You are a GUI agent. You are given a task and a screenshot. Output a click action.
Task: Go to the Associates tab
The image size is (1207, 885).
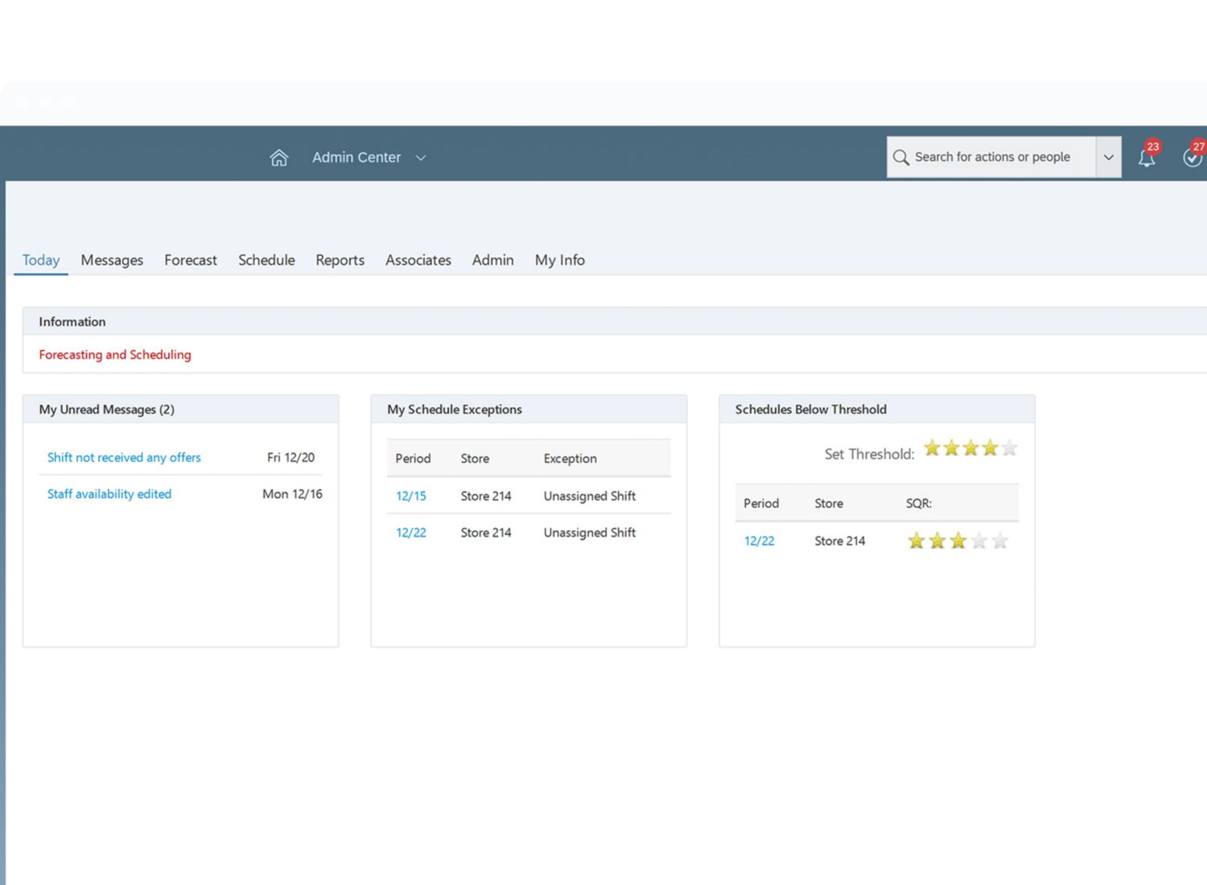click(418, 260)
